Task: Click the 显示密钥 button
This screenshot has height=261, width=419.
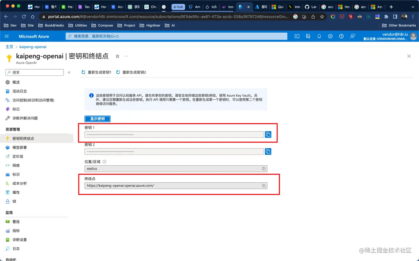Action: [x=98, y=119]
